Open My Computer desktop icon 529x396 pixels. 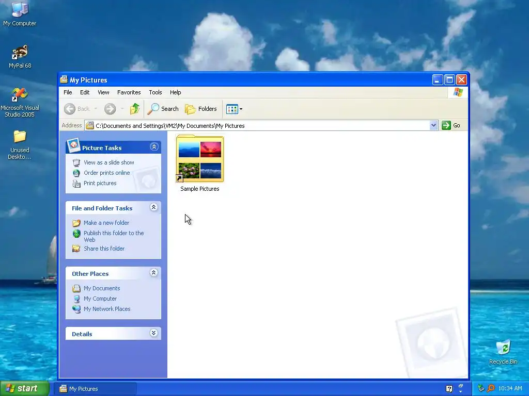[20, 13]
